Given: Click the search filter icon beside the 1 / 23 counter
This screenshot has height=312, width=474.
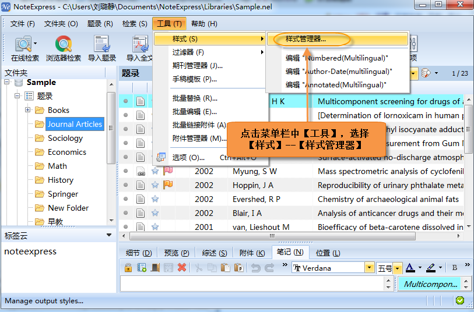Looking at the screenshot, I should pyautogui.click(x=426, y=73).
